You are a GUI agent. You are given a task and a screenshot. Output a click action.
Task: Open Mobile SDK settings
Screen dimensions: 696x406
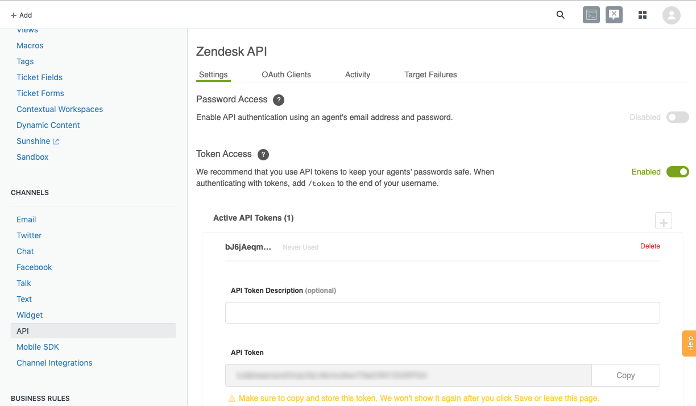coord(38,347)
